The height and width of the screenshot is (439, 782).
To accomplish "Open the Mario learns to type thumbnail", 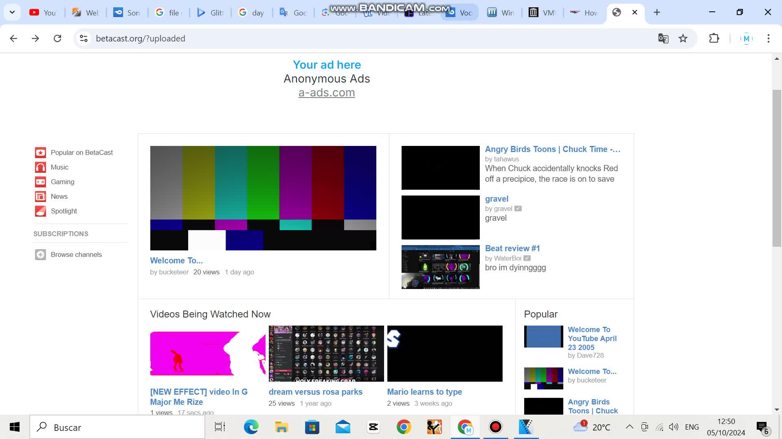I will pos(445,353).
